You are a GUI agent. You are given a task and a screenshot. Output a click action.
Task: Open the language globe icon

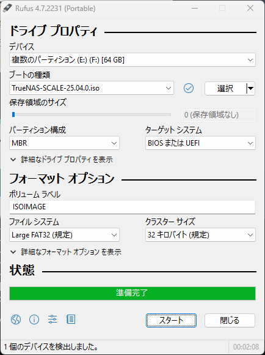[16, 319]
